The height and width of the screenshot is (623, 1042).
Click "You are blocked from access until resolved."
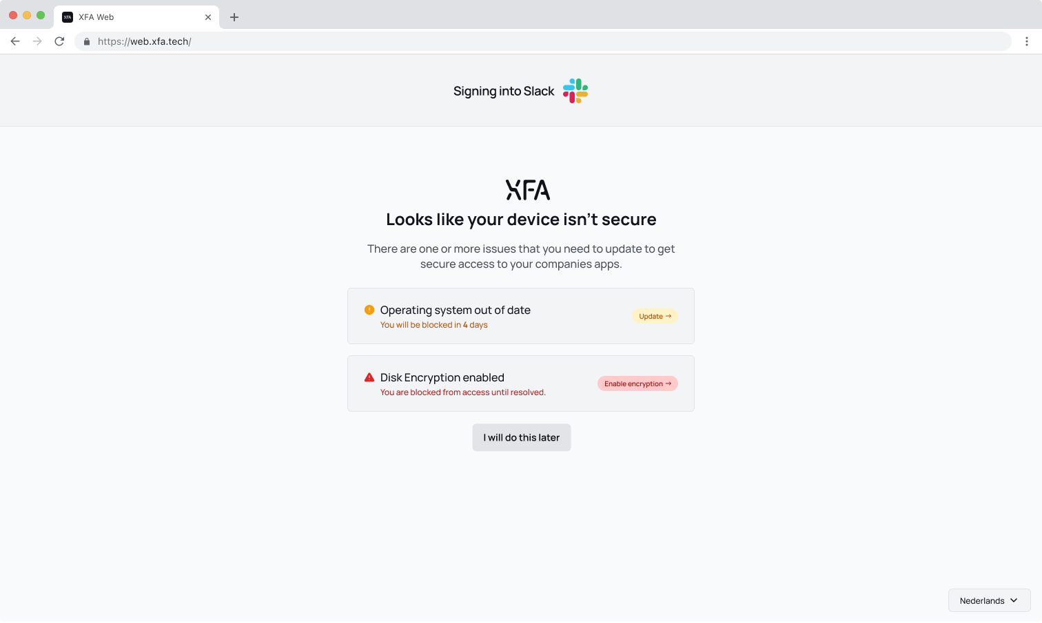pyautogui.click(x=463, y=392)
